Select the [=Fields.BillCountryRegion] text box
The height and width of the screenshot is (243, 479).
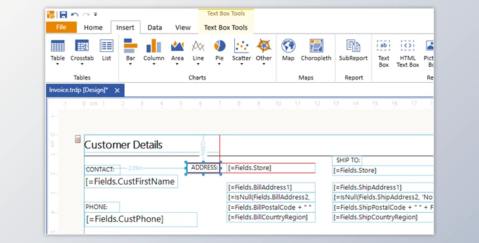(271, 217)
